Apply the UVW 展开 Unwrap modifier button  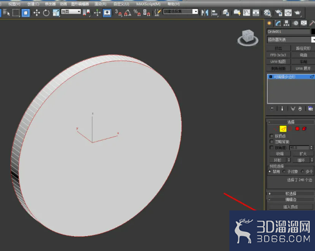tap(303, 69)
